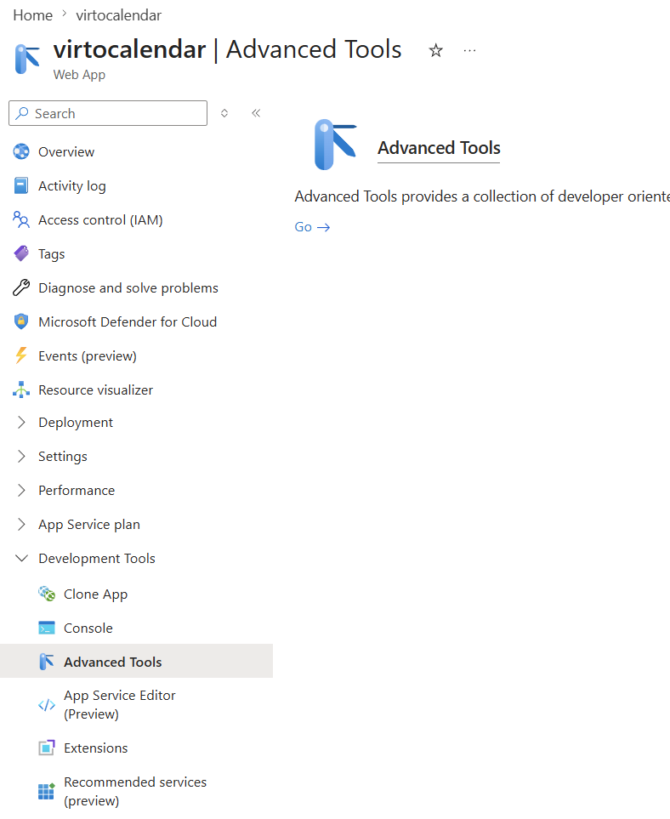Click the lightning bolt Events icon
Viewport: 670px width, 819px height.
coord(21,355)
